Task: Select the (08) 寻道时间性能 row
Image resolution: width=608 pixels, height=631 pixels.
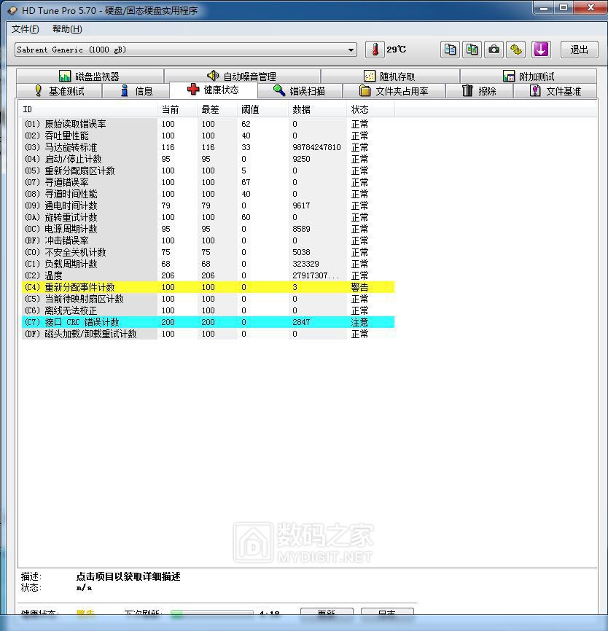Action: click(208, 194)
